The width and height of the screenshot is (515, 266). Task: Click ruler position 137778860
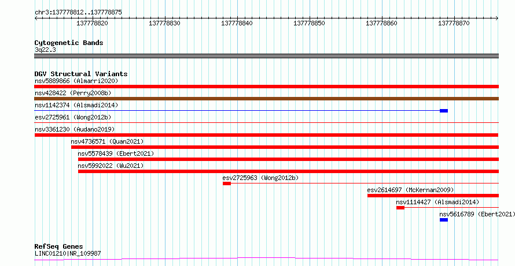382,23
